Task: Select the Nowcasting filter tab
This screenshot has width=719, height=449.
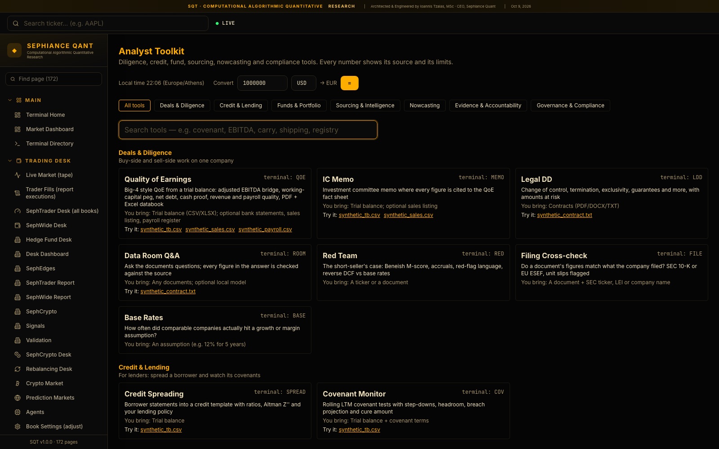Action: [x=425, y=106]
